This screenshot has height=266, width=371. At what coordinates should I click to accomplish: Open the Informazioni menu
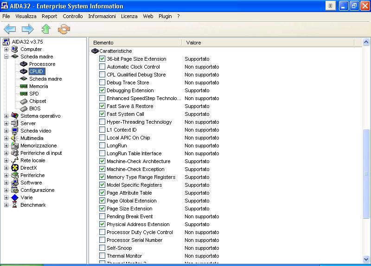point(102,16)
